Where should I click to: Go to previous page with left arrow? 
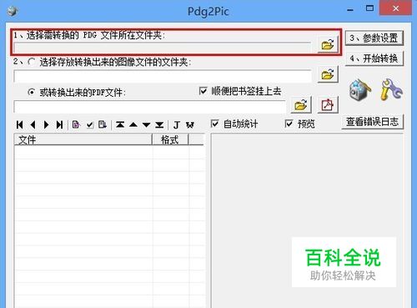pos(33,124)
